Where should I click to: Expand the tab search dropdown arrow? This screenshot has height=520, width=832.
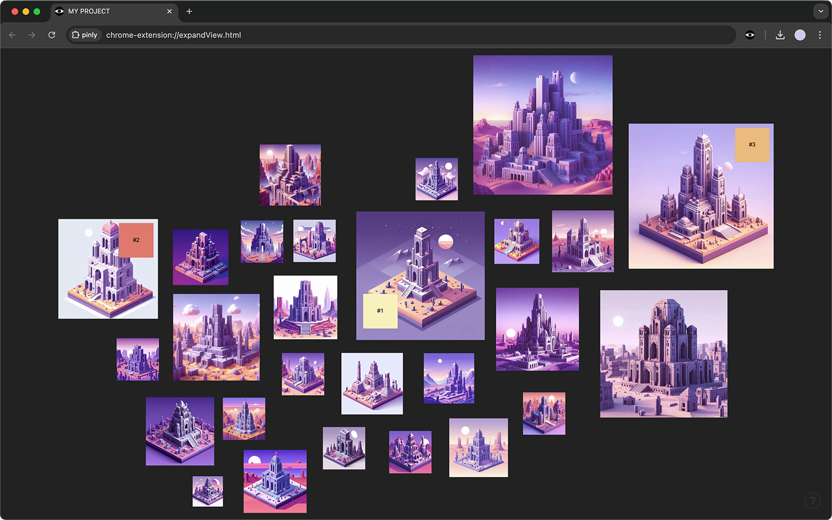coord(820,11)
